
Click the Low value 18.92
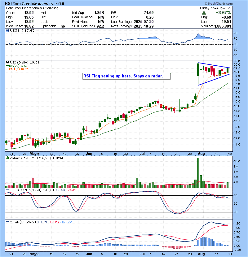tap(29, 22)
